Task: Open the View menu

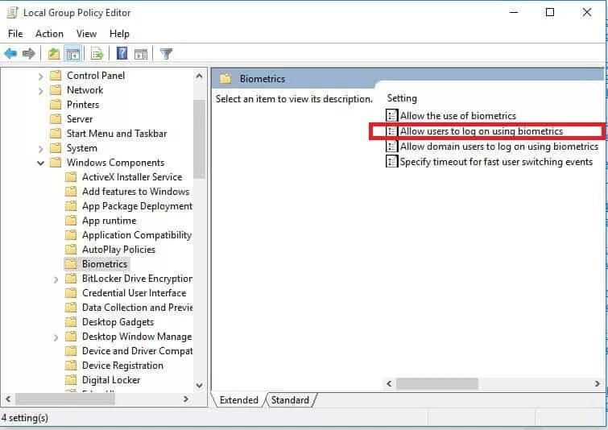Action: [x=86, y=34]
